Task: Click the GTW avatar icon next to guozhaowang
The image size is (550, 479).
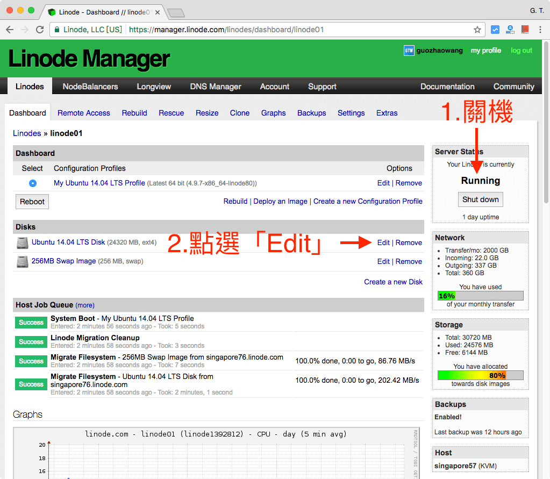Action: coord(408,50)
